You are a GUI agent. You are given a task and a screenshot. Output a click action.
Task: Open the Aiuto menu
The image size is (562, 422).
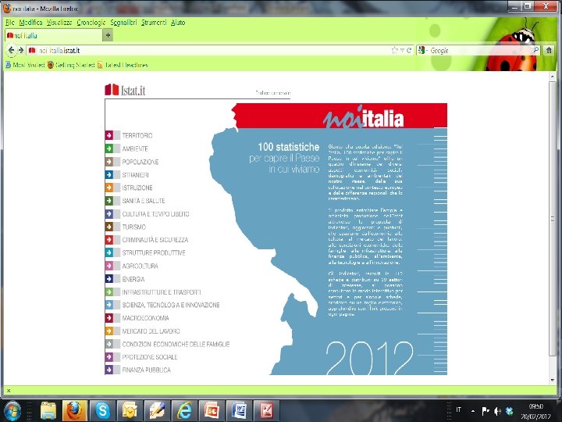coord(178,22)
